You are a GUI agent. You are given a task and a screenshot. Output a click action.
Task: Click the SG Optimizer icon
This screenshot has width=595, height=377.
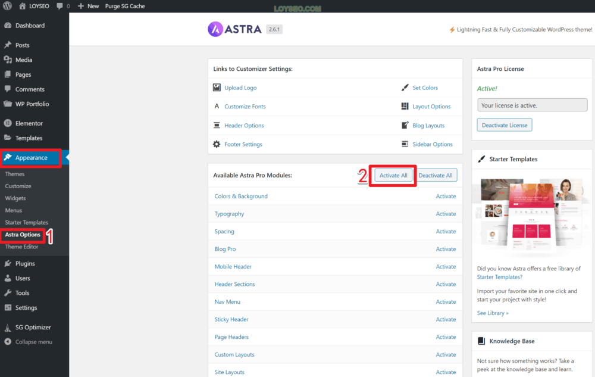8,327
